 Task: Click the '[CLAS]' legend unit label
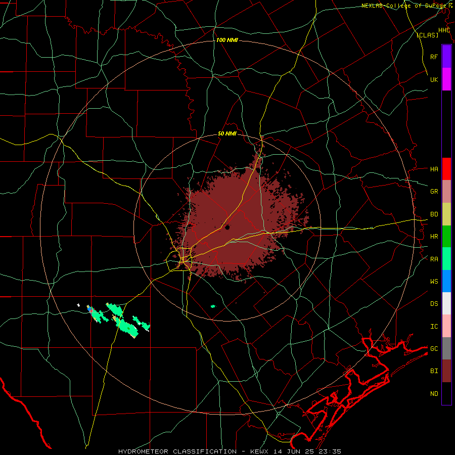[427, 35]
